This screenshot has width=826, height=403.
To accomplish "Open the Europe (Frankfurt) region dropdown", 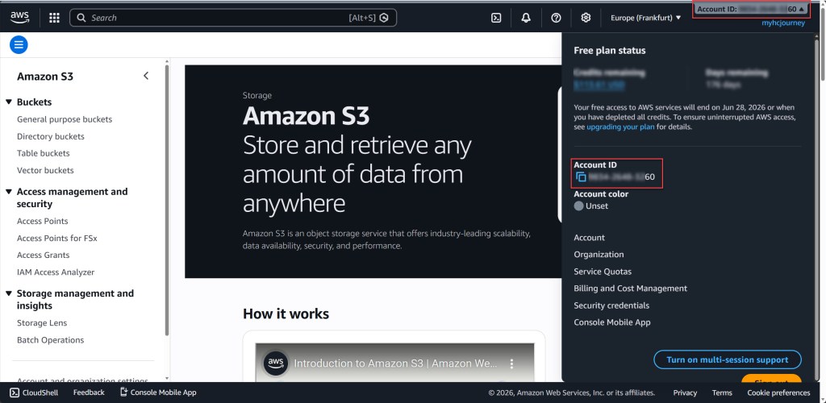I will (x=646, y=18).
